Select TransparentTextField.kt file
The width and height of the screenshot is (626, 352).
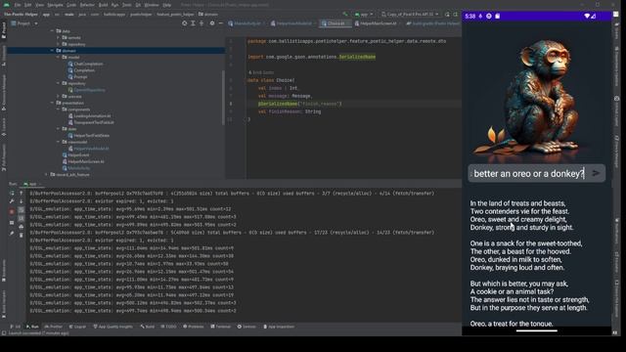91,122
